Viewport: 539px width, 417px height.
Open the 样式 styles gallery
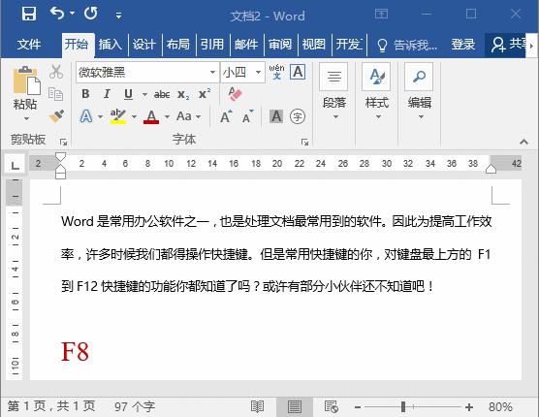point(377,92)
